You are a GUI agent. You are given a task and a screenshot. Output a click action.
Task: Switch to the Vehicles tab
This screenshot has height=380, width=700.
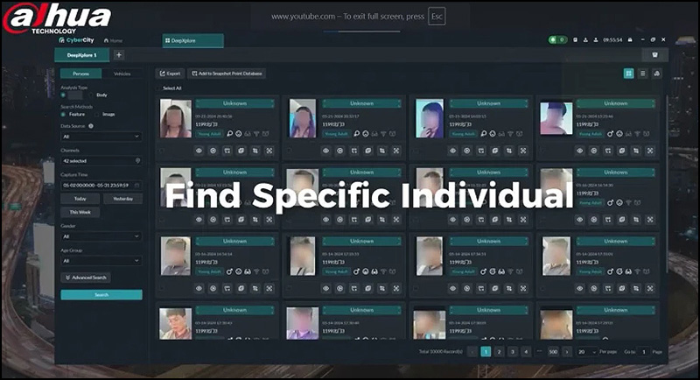[x=122, y=74]
